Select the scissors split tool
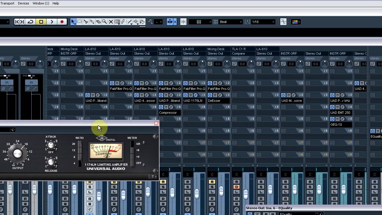The height and width of the screenshot is (215, 382). (x=86, y=22)
